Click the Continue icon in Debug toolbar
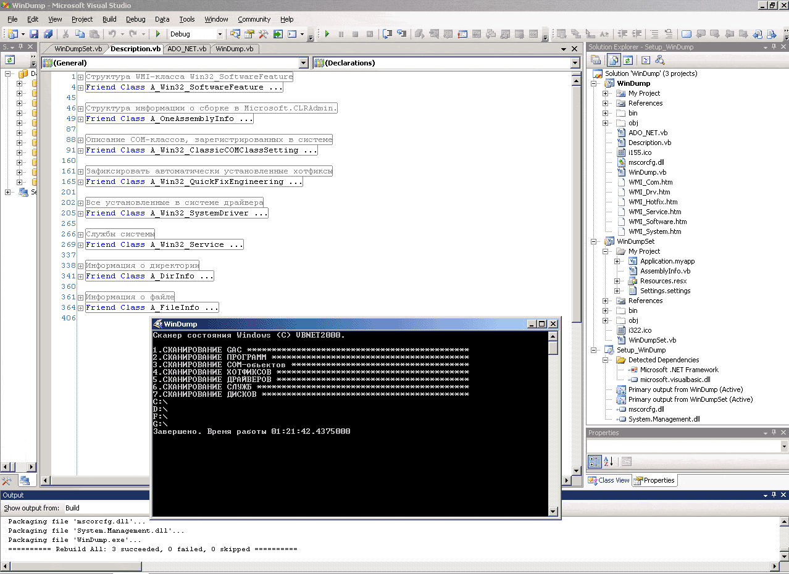The height and width of the screenshot is (574, 789). tap(327, 34)
